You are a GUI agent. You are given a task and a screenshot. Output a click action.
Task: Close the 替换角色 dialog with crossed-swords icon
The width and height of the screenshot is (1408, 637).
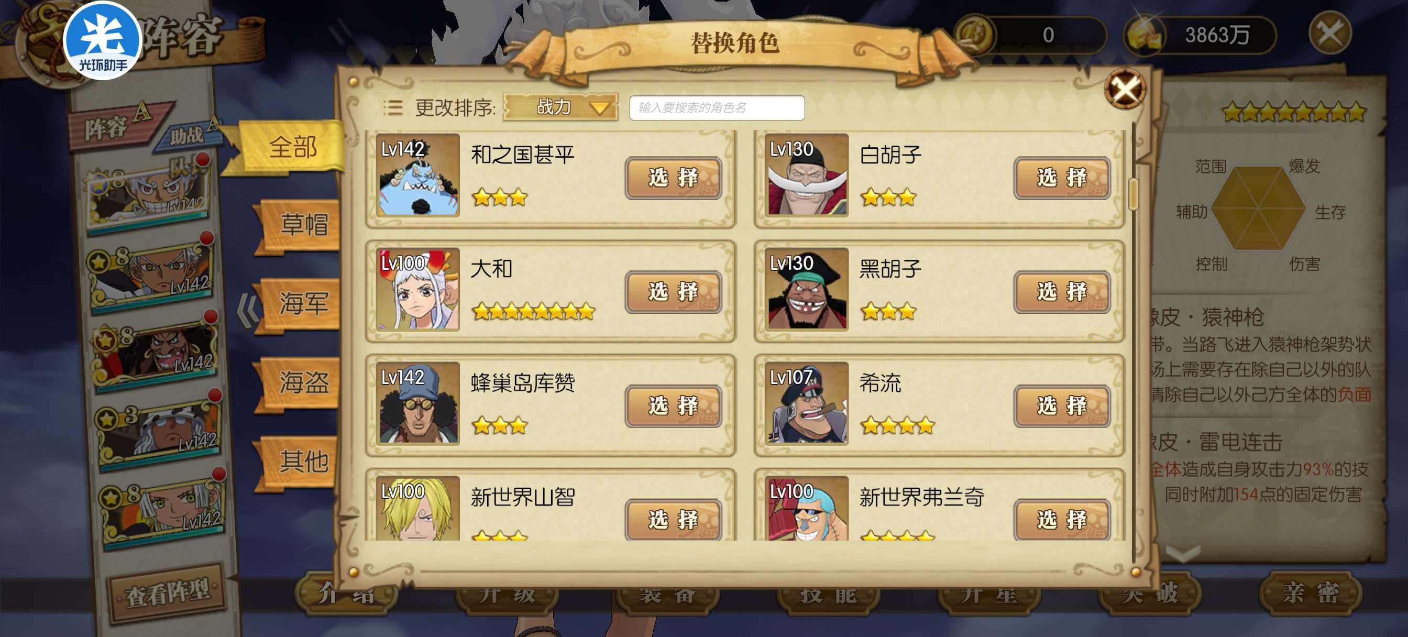(x=1125, y=89)
